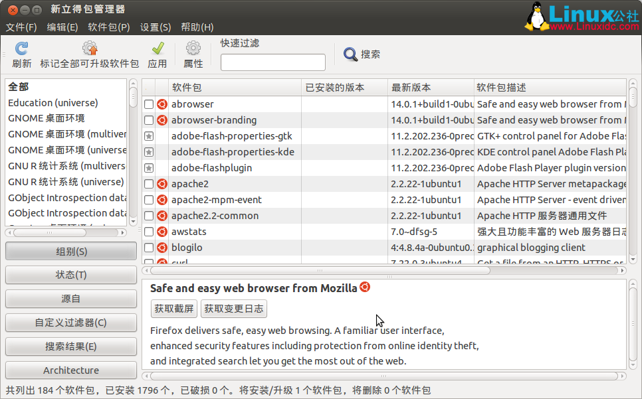
Task: Select the adobe-flashplugin package name
Action: [212, 168]
